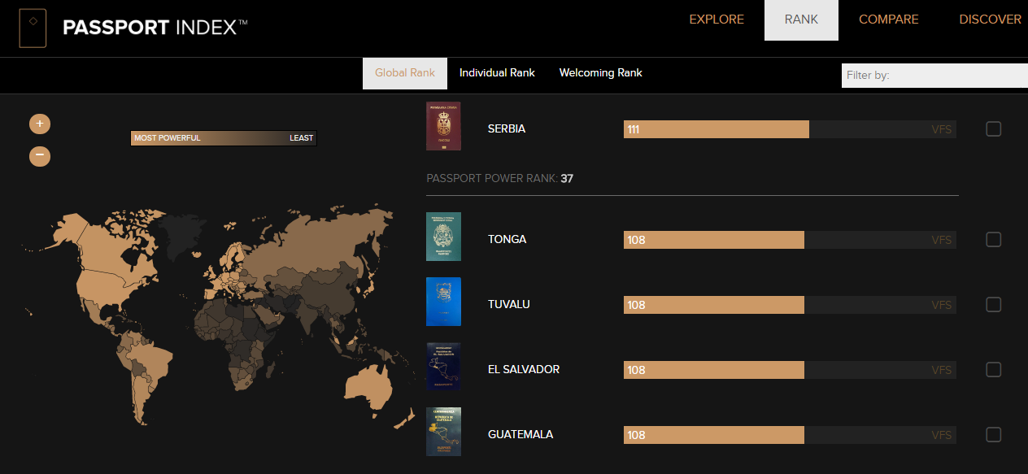Click the Passport Index logo icon
The height and width of the screenshot is (474, 1028).
pyautogui.click(x=33, y=28)
